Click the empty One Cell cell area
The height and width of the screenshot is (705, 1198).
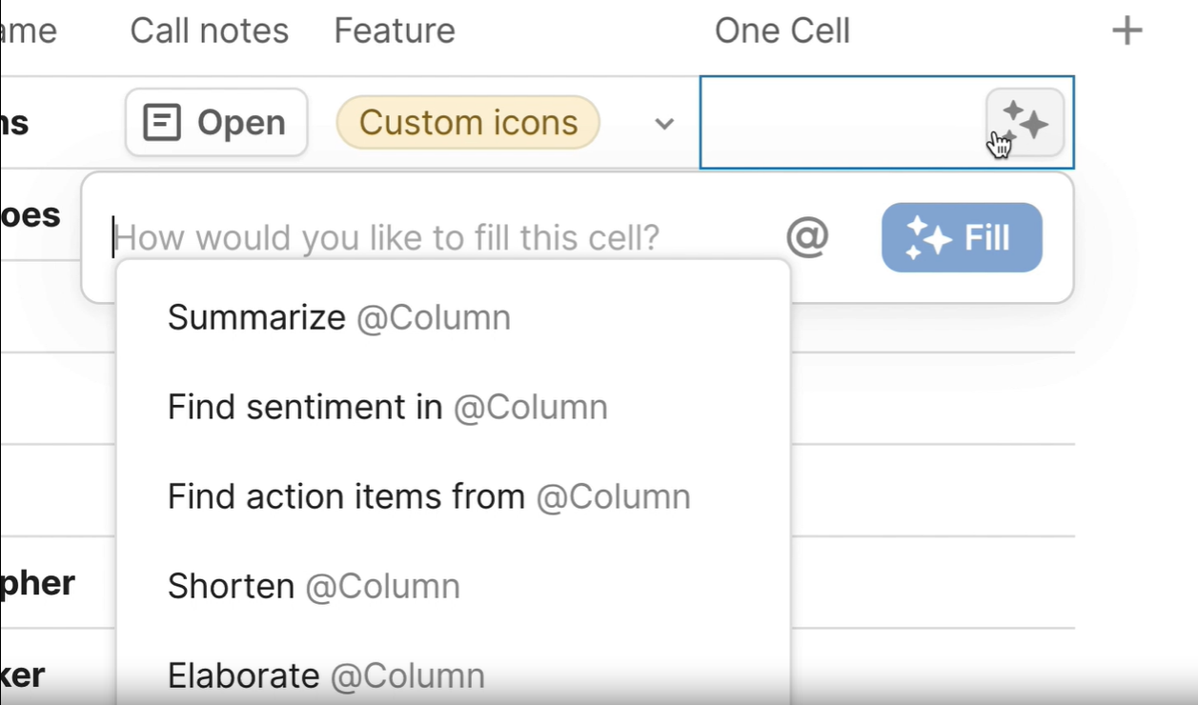click(839, 123)
